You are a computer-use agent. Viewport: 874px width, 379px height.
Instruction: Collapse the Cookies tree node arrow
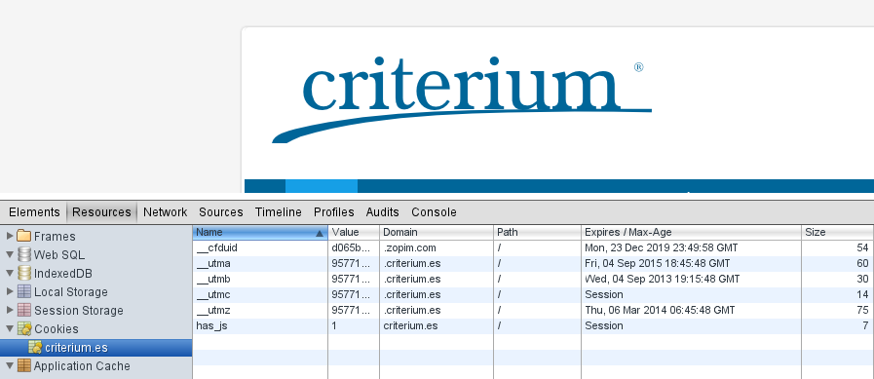(10, 329)
